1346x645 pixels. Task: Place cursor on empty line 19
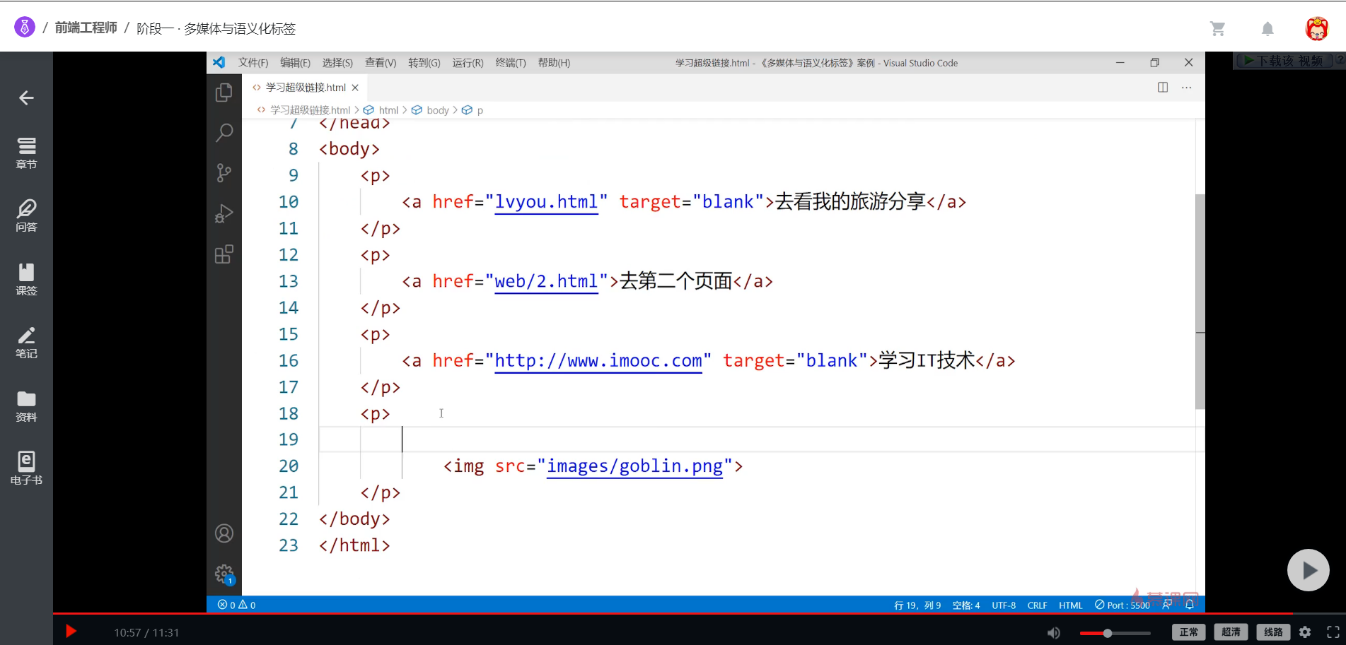757,439
